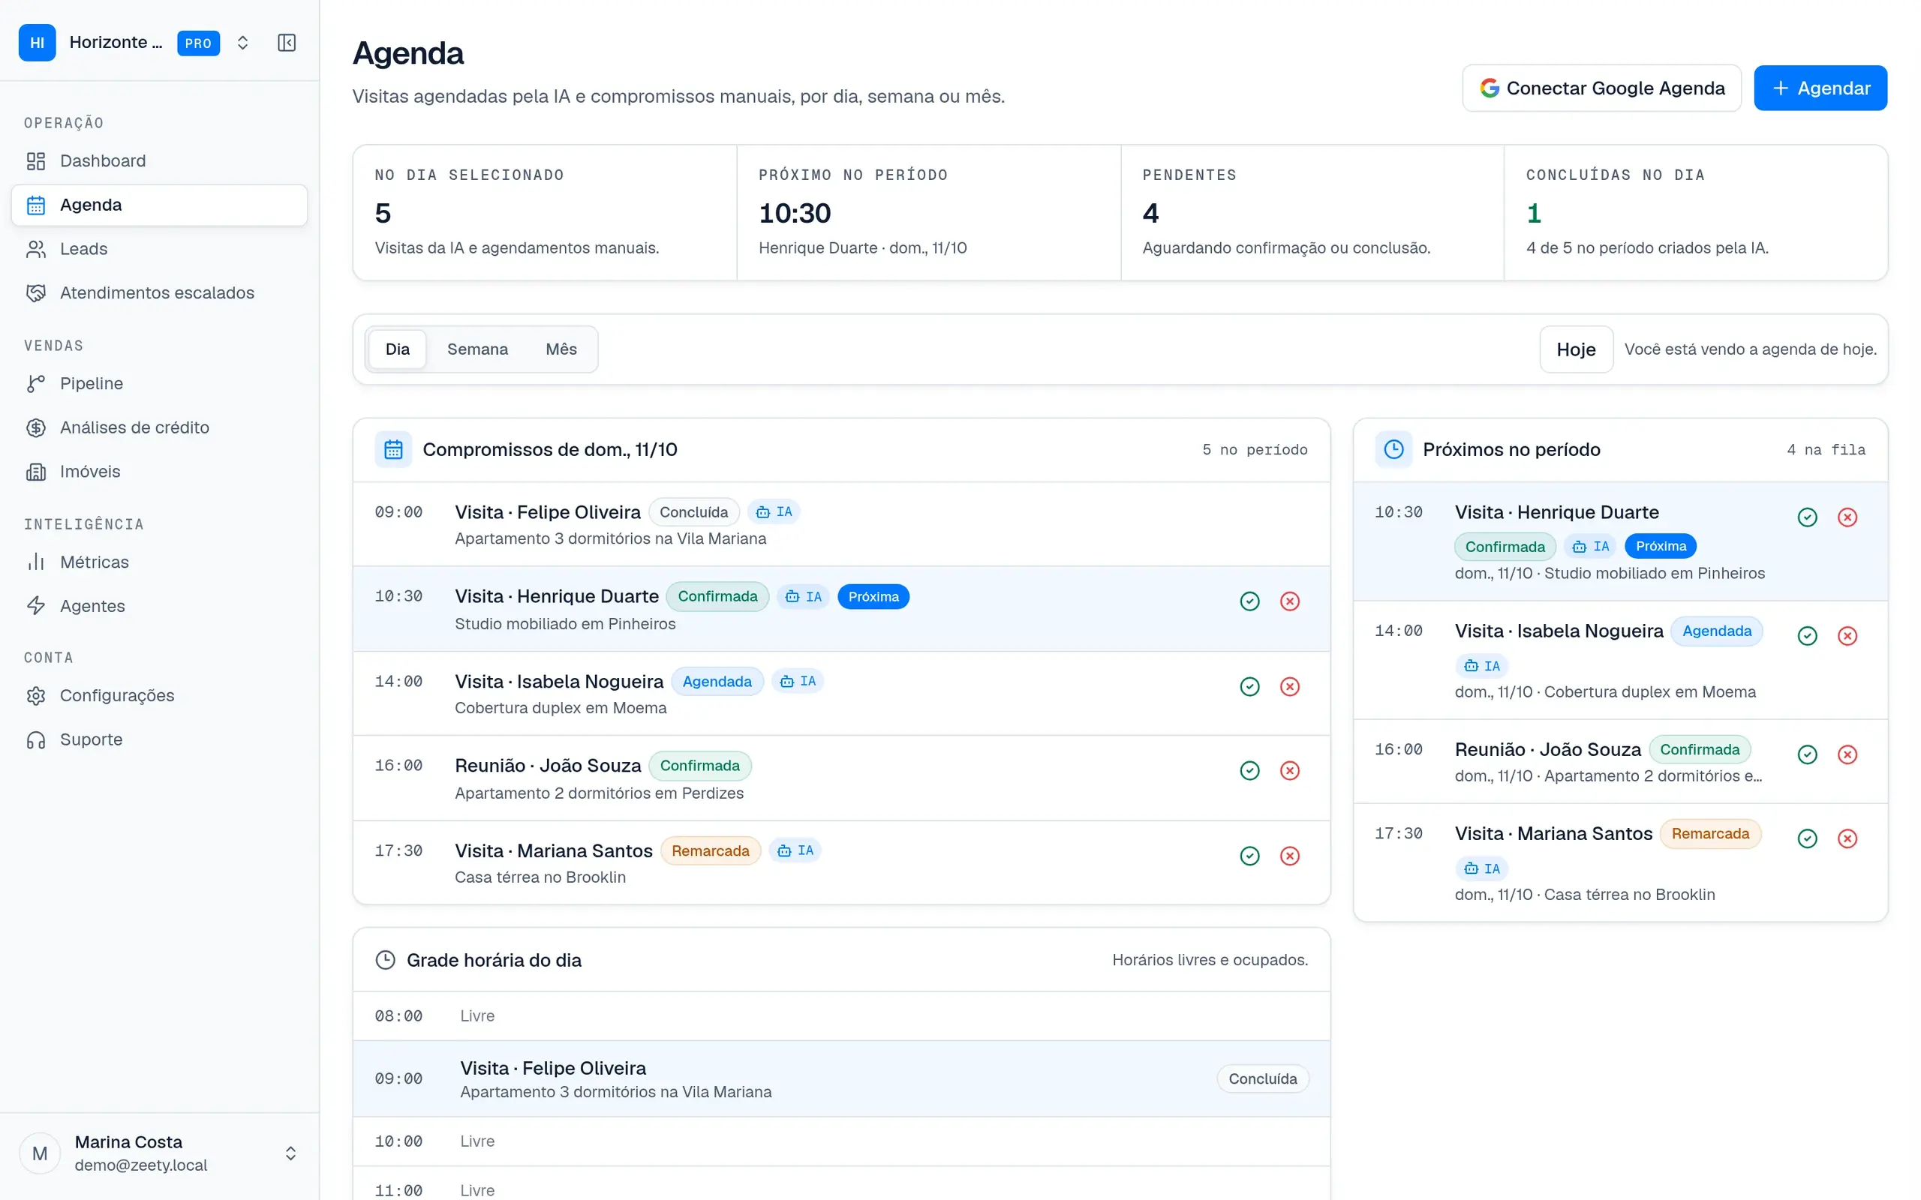Screen dimensions: 1921x1200
Task: Cancel Mariana Santos in Próximos no período
Action: 1847,839
